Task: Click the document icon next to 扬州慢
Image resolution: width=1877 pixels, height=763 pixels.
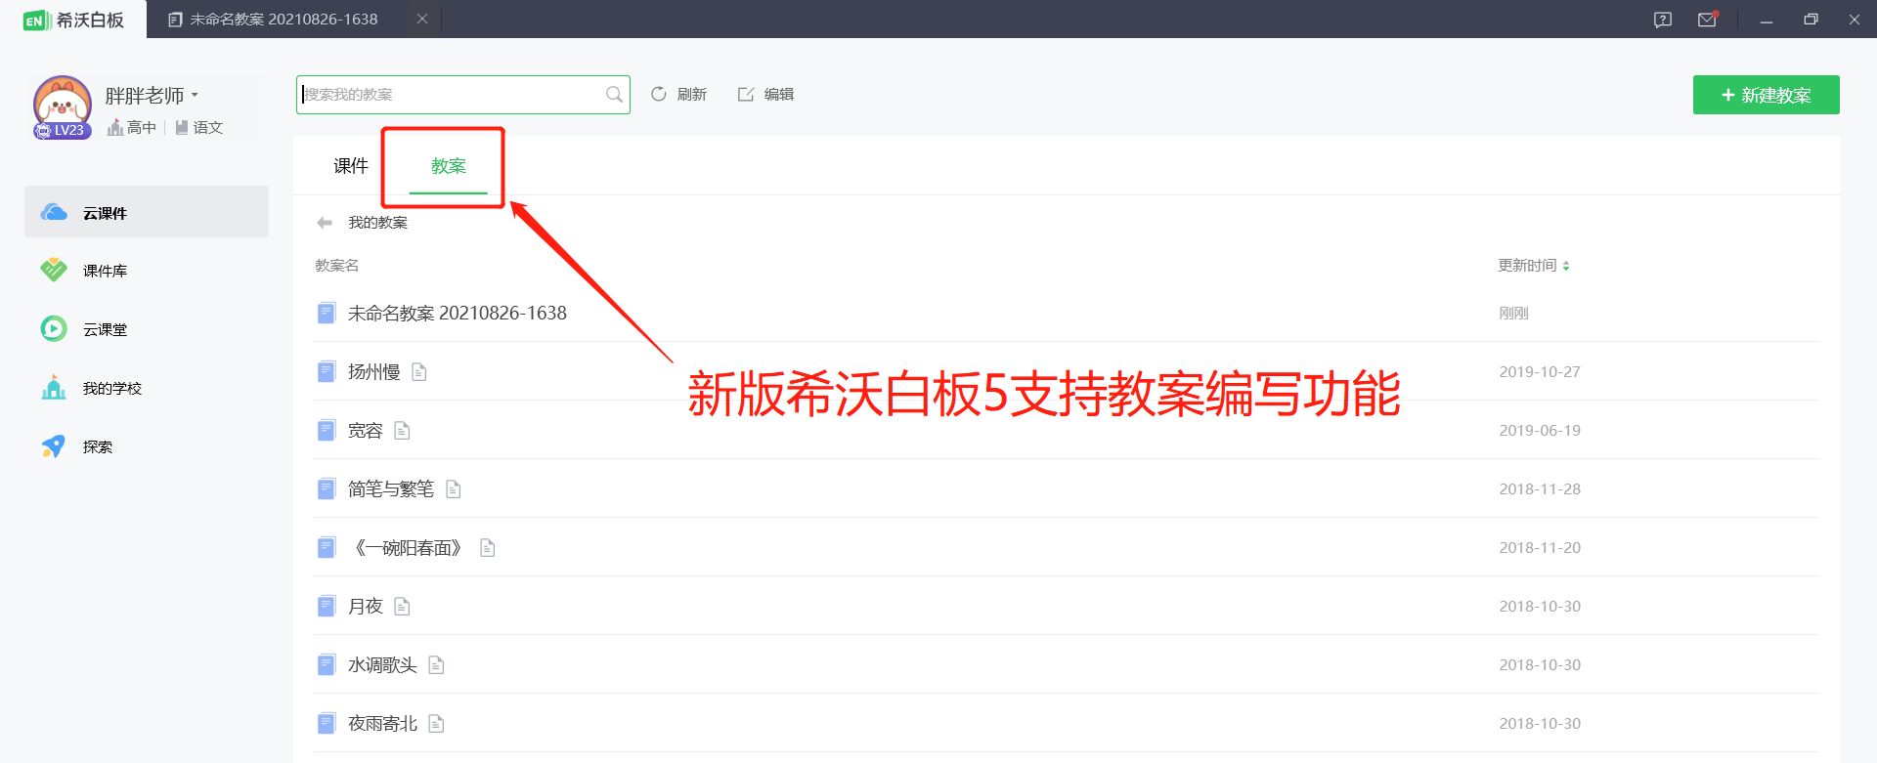Action: click(419, 371)
